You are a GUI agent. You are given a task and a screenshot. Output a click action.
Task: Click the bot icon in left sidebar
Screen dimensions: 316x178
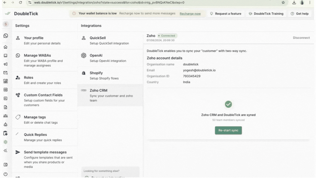point(5,124)
